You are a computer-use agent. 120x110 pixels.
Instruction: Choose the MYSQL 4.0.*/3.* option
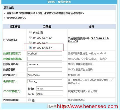point(30,37)
